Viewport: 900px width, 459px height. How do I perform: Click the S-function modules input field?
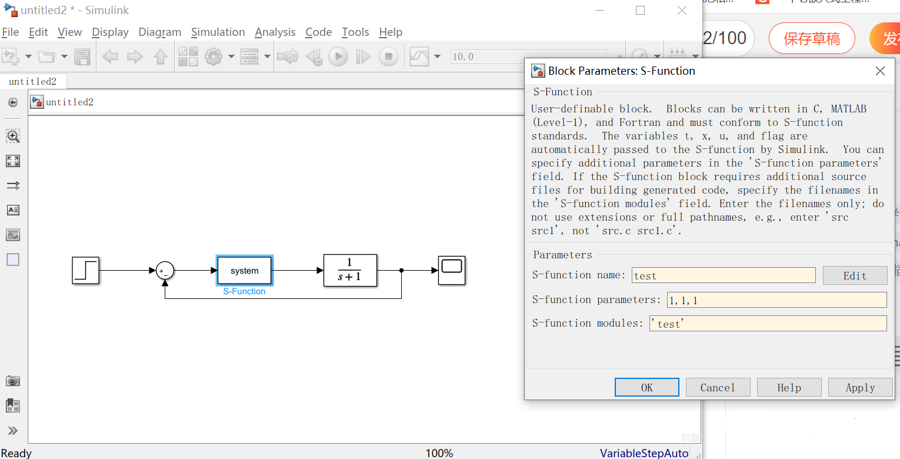click(768, 324)
